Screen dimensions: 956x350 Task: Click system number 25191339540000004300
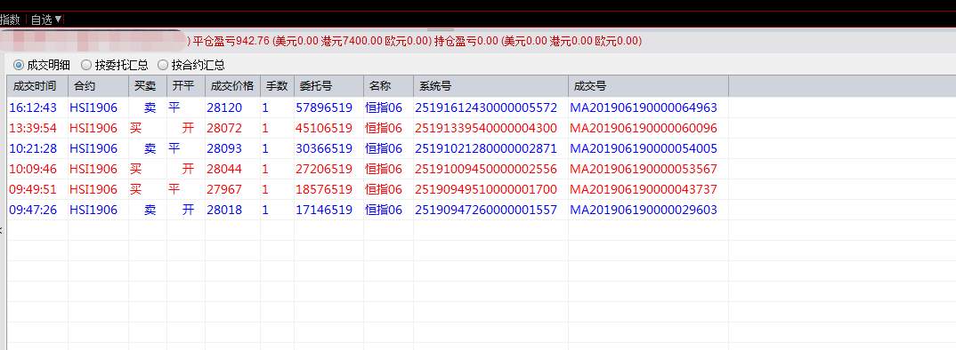coord(486,129)
